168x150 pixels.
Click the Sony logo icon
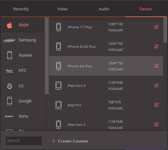[9, 116]
